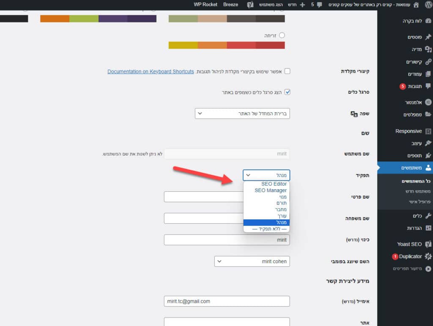
Task: Open the pages icon עמודים
Action: click(428, 74)
